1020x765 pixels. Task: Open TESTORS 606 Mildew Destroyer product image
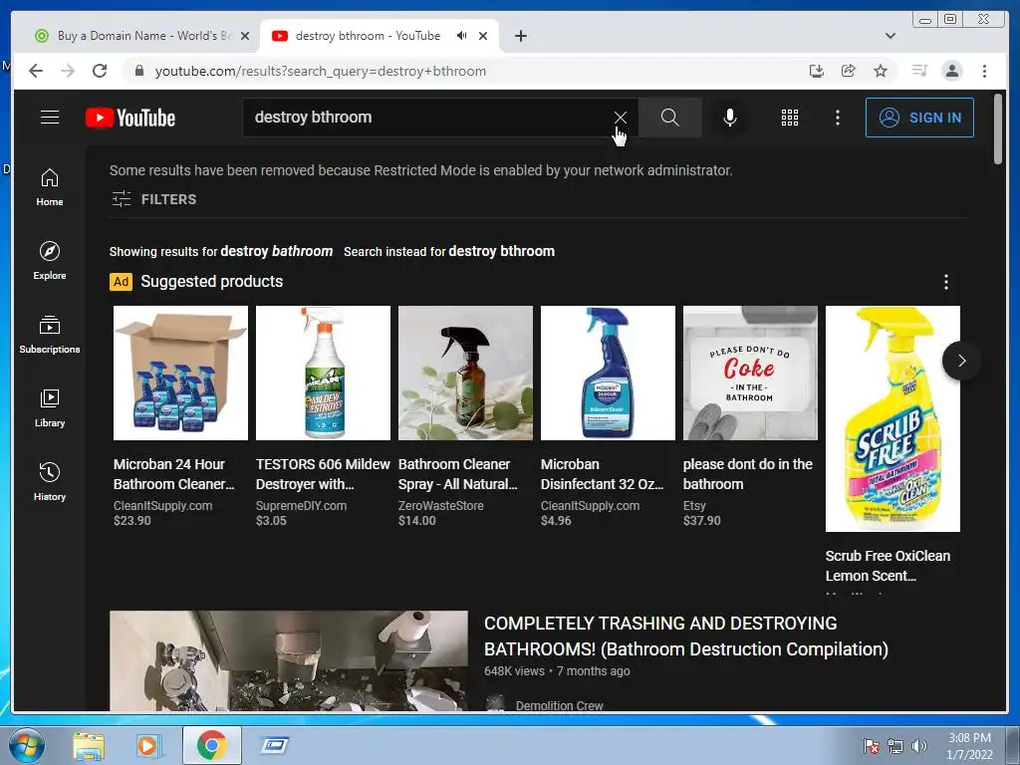point(324,373)
